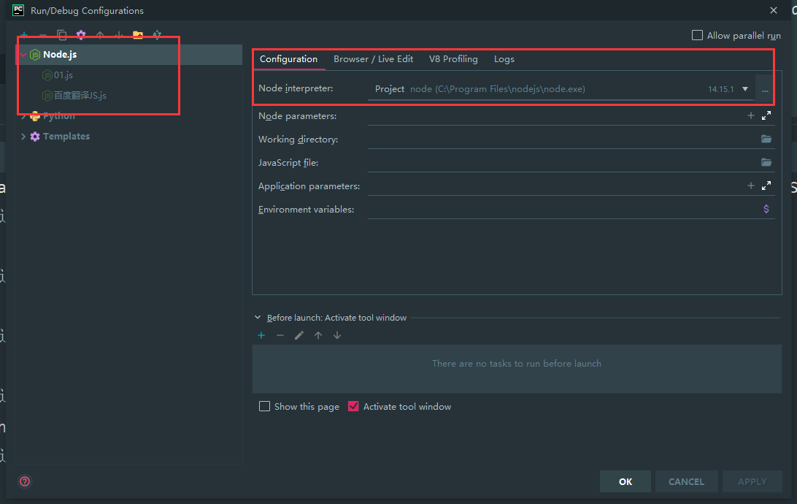
Task: Browse Node interpreters with ellipsis button
Action: pyautogui.click(x=765, y=89)
